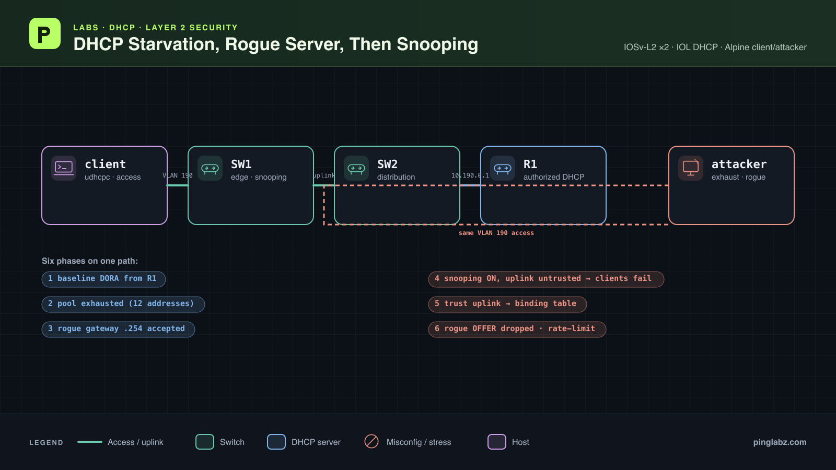
Task: Click the SW2 switch icon
Action: (356, 168)
